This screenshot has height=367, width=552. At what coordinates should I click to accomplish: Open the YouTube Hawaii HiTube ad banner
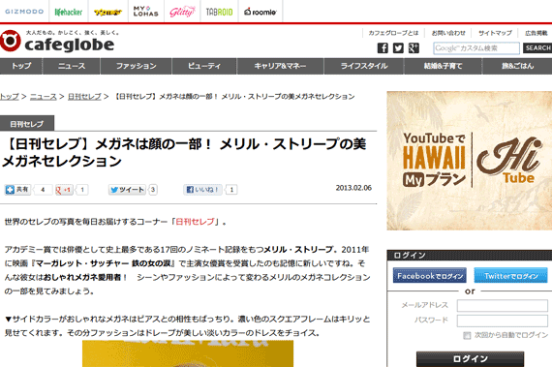470,161
